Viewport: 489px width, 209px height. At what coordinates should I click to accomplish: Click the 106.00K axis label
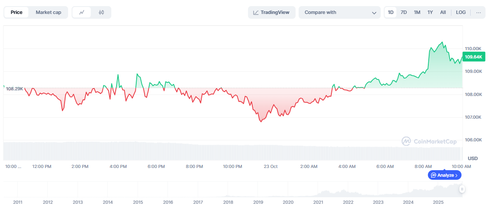pyautogui.click(x=473, y=140)
